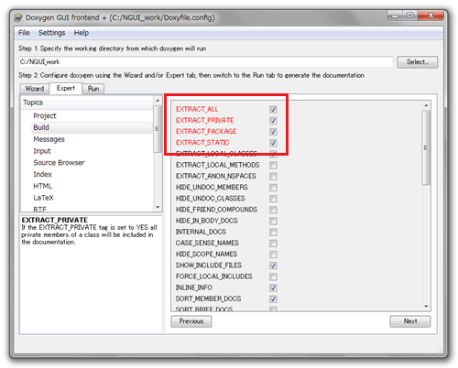Click the options panel scroll-down arrow
This screenshot has height=368, width=458.
point(426,307)
